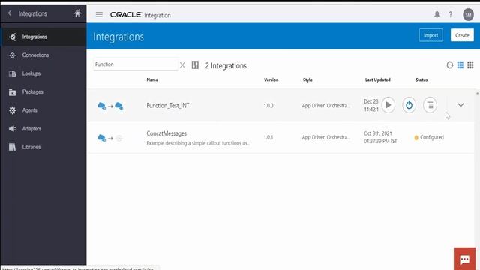Focus the search field containing Function
The height and width of the screenshot is (270, 480).
135,64
